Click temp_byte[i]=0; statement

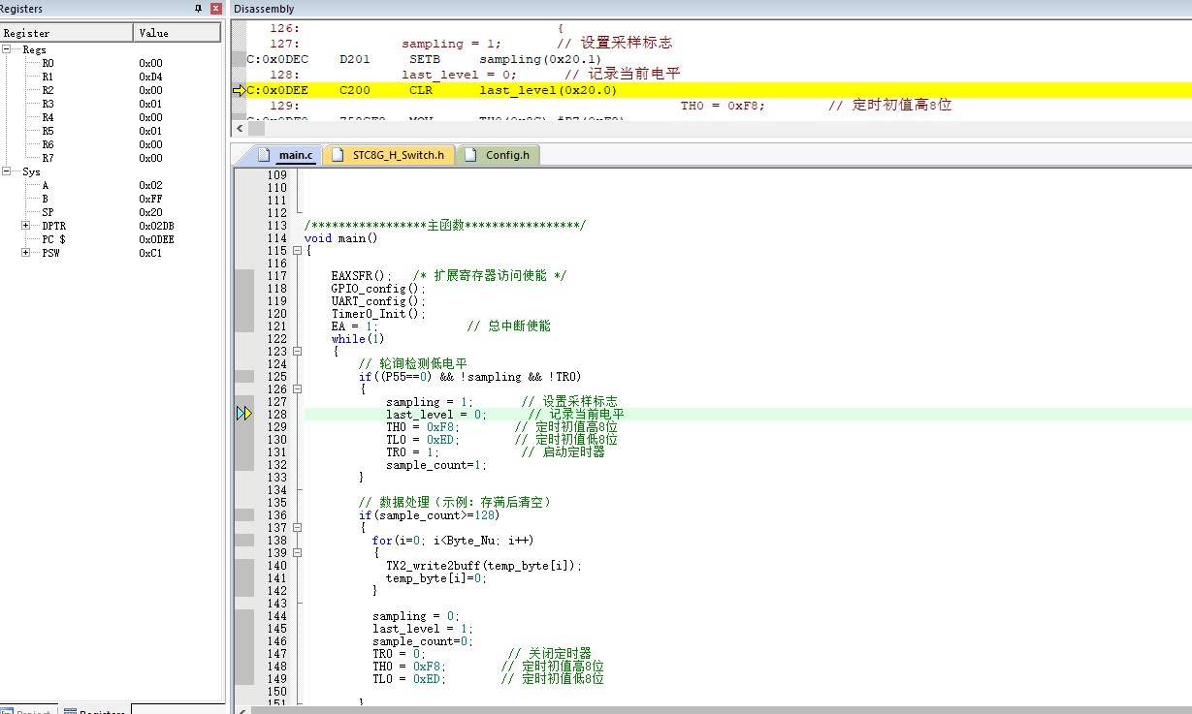click(436, 578)
